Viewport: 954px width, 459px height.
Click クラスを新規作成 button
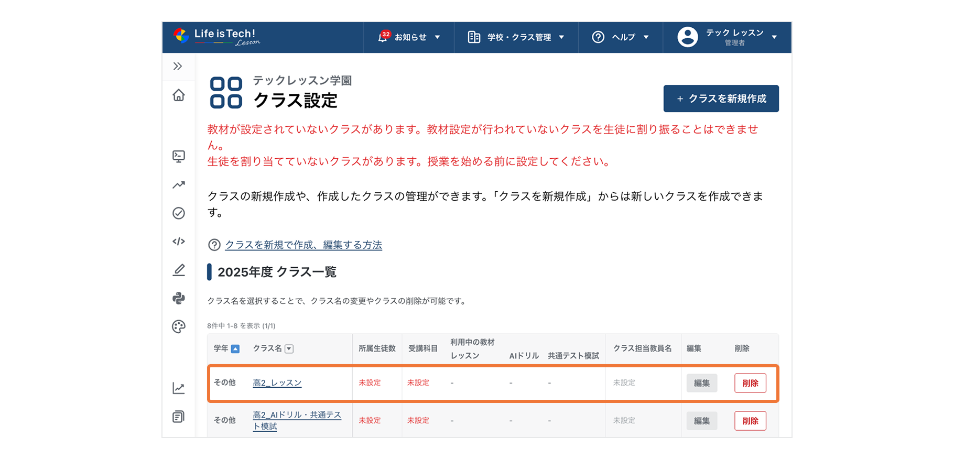721,99
